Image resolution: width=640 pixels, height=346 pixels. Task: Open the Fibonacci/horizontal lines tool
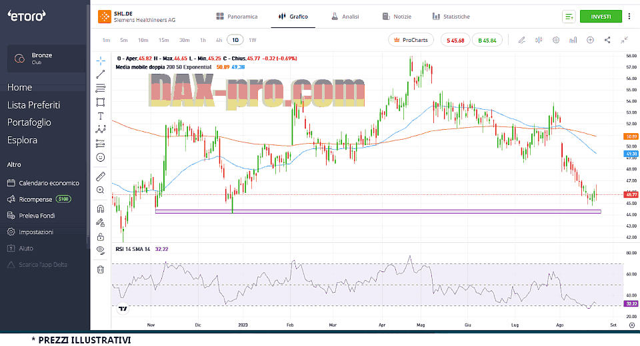(101, 88)
